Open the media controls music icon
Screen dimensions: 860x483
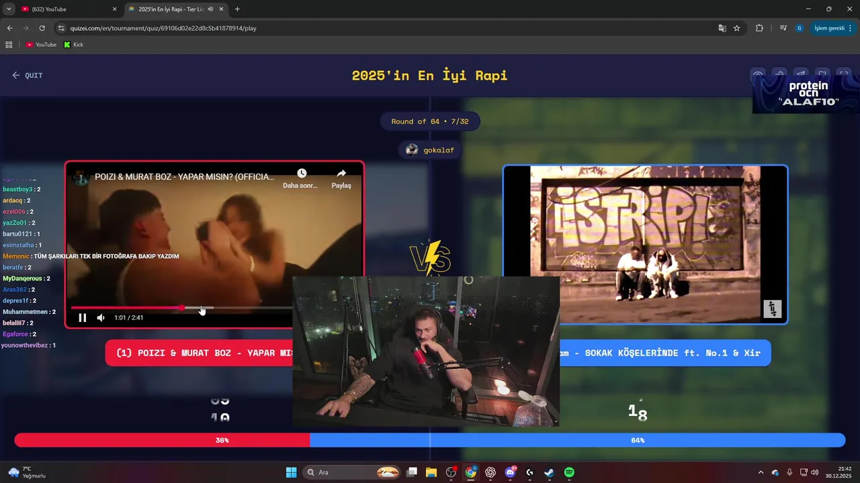[x=783, y=28]
